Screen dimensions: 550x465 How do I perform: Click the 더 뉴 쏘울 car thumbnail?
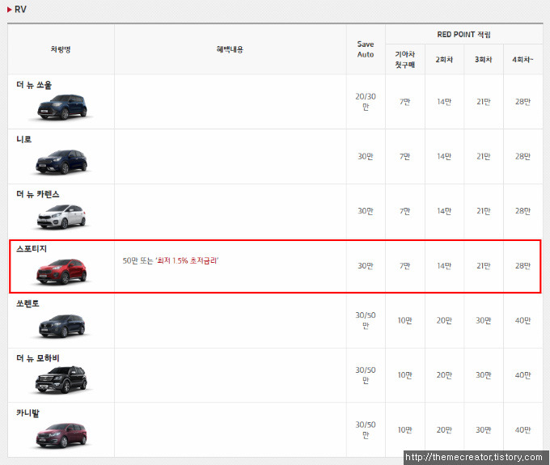coord(62,107)
